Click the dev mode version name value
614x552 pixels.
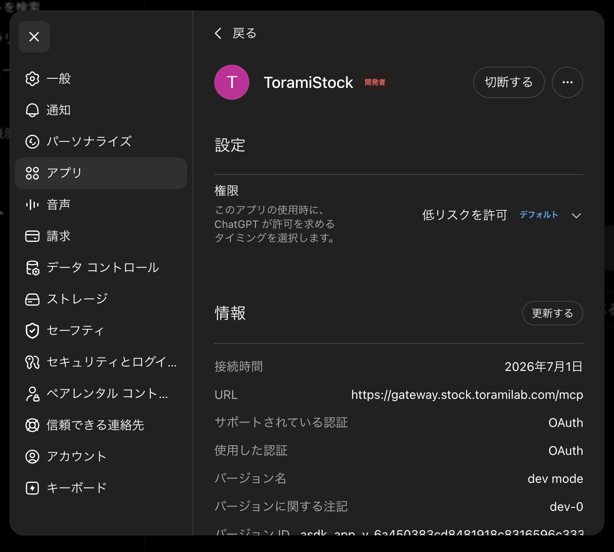tap(555, 479)
